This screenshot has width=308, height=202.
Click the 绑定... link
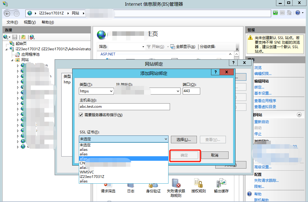click(259, 87)
